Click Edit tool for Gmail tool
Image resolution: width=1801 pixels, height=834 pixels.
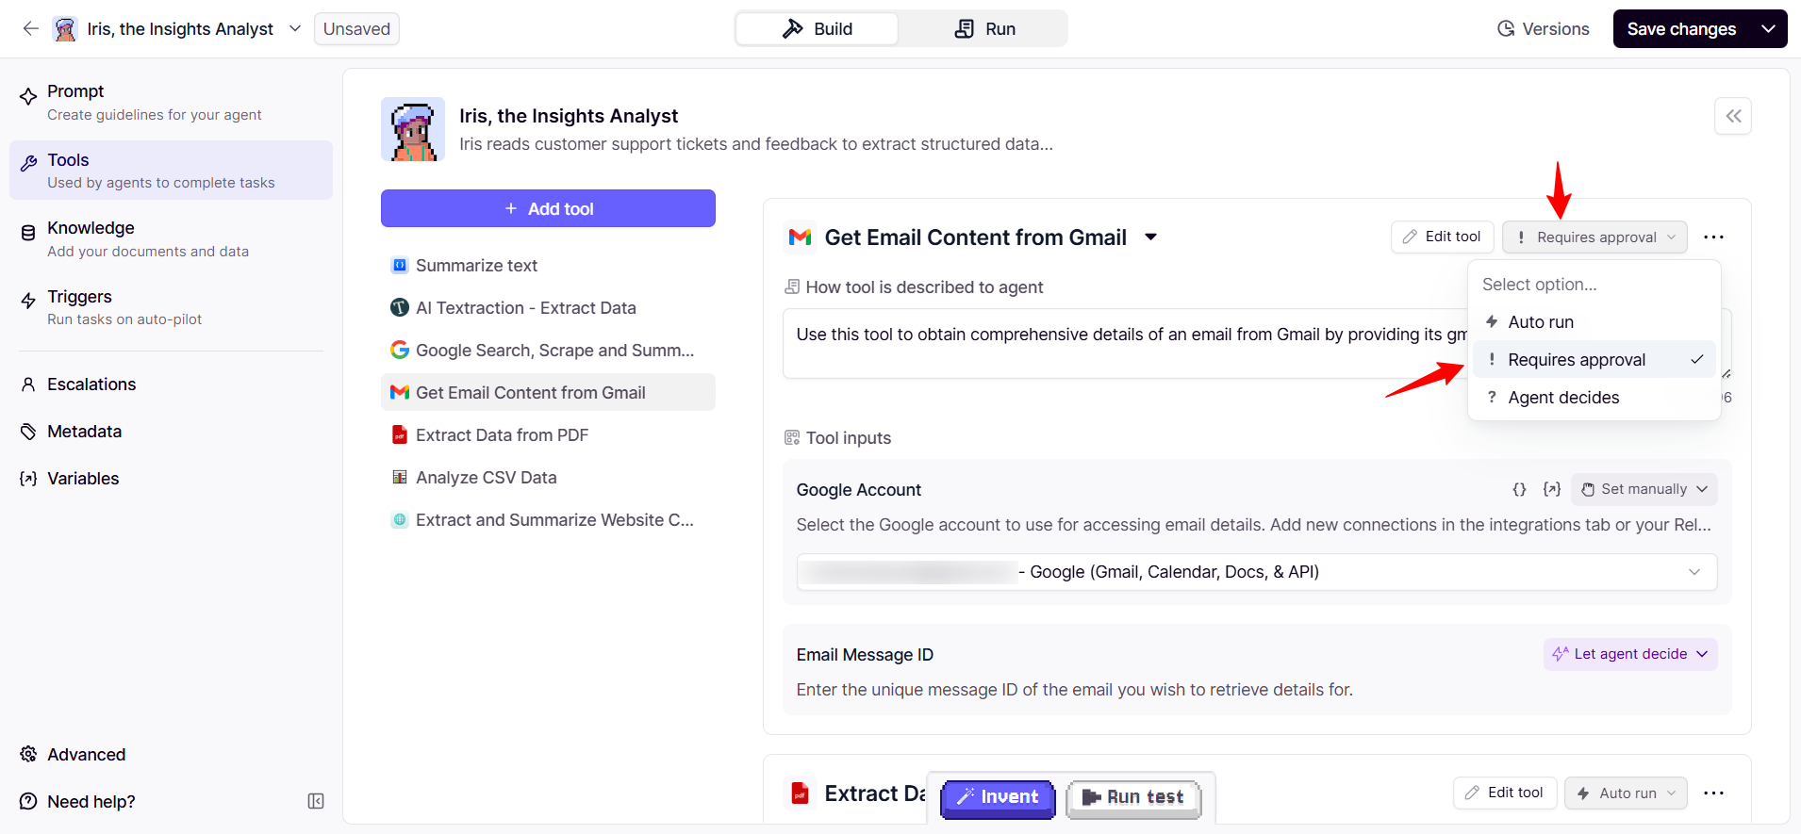[x=1442, y=237]
